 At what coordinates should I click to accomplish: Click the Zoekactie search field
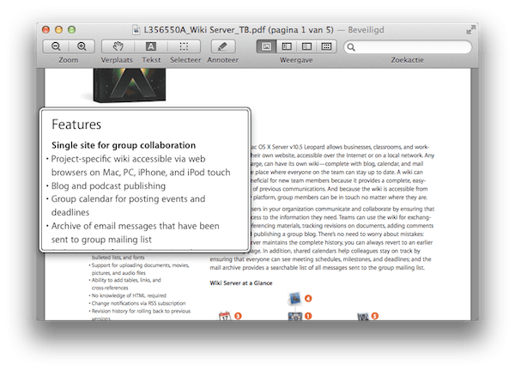point(408,47)
